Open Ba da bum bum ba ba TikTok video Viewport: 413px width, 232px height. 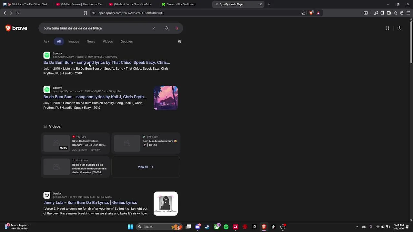click(75, 167)
